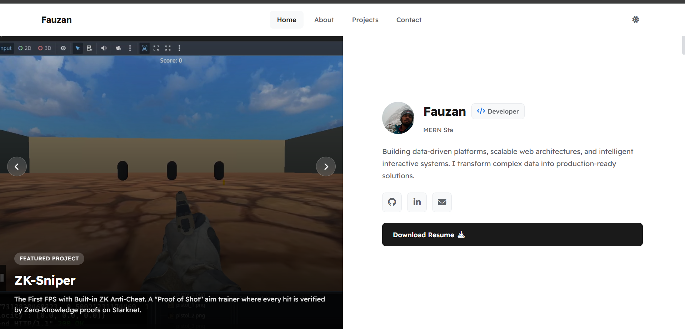Open the Projects navigation item

point(365,20)
